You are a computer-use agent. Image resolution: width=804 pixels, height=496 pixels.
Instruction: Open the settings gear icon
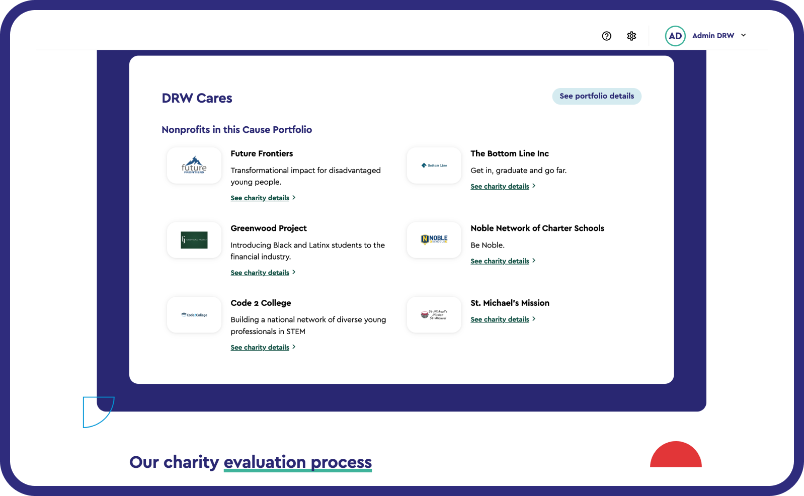click(x=631, y=36)
